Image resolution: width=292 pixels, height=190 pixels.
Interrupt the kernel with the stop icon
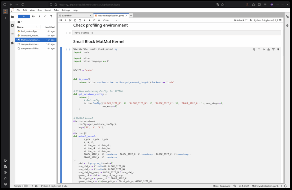click(x=90, y=20)
